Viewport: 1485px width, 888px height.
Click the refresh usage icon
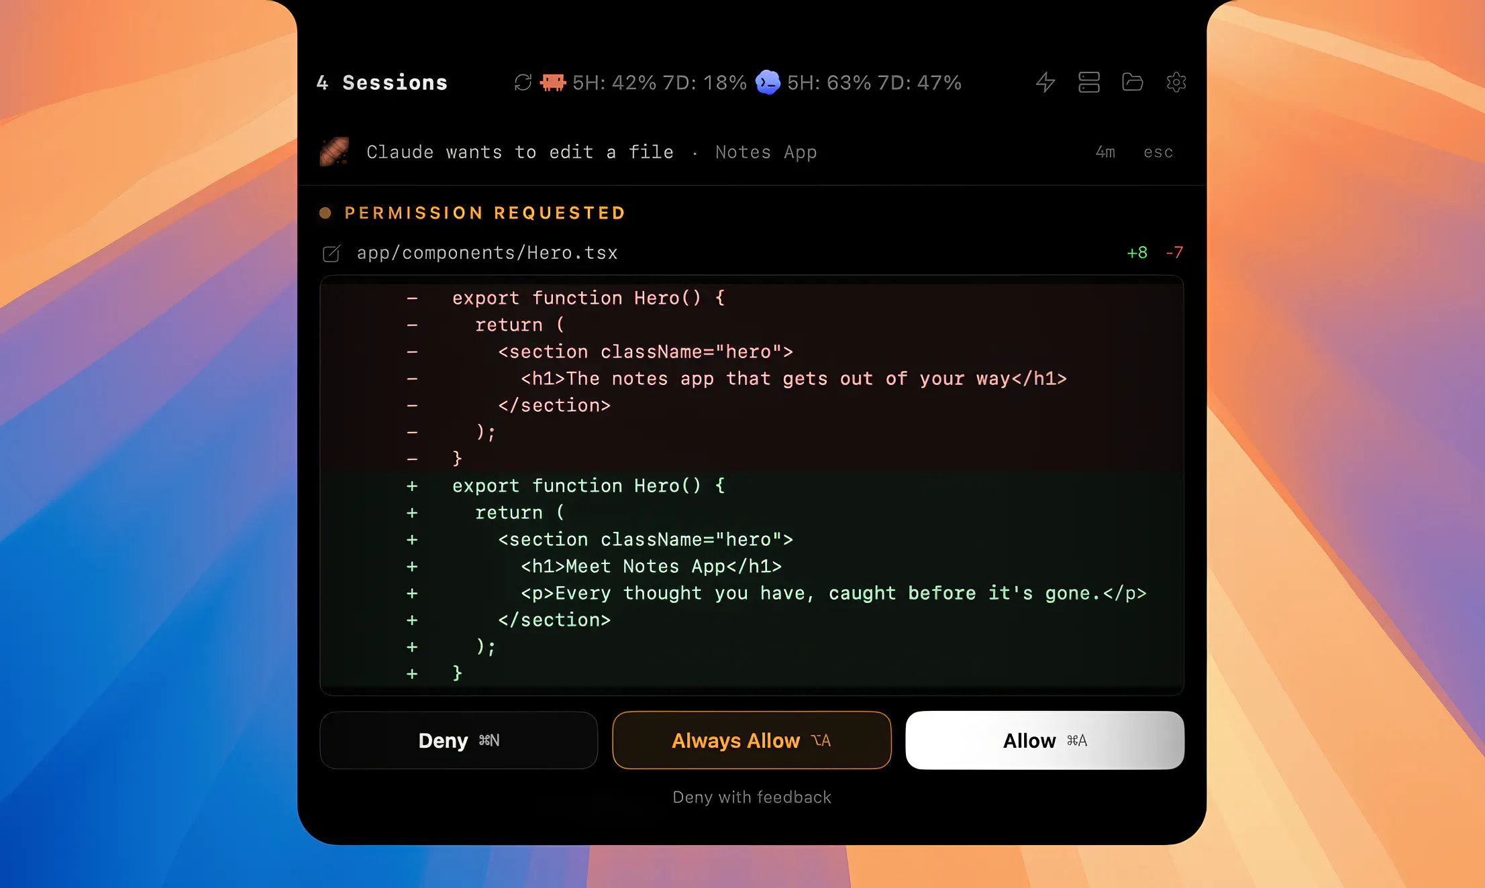click(523, 82)
